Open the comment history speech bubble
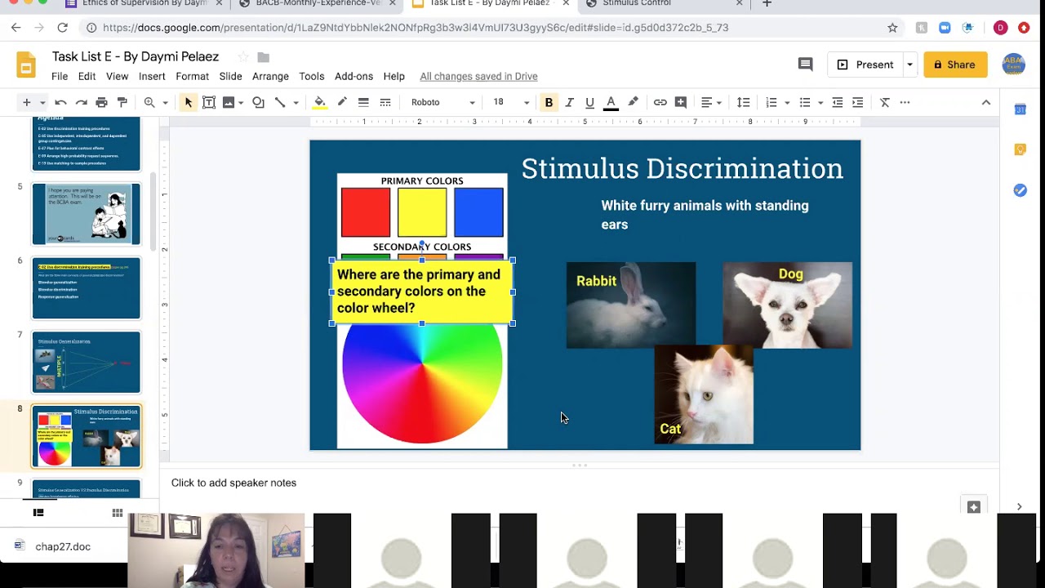Image resolution: width=1045 pixels, height=588 pixels. click(805, 65)
